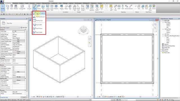
Task: Select the Column tool
Action: click(29, 7)
